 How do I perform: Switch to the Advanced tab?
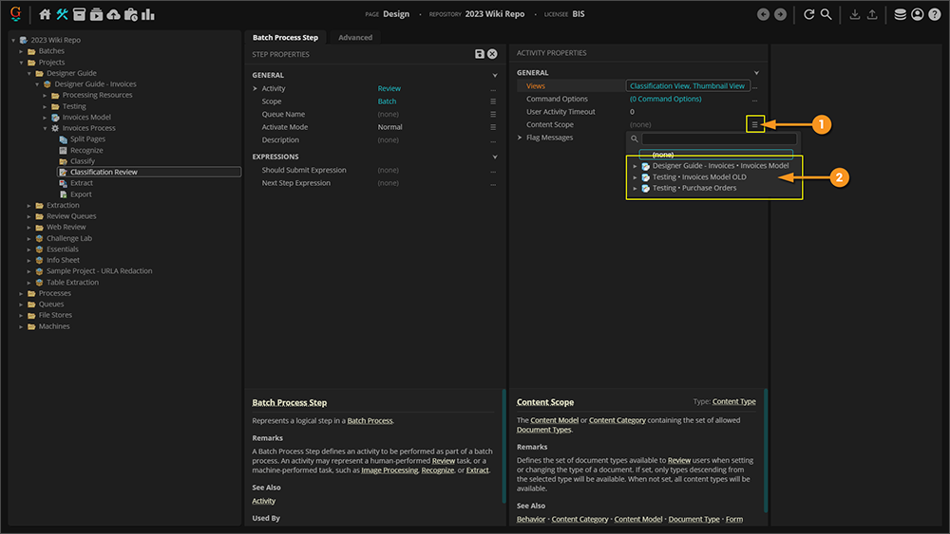355,37
